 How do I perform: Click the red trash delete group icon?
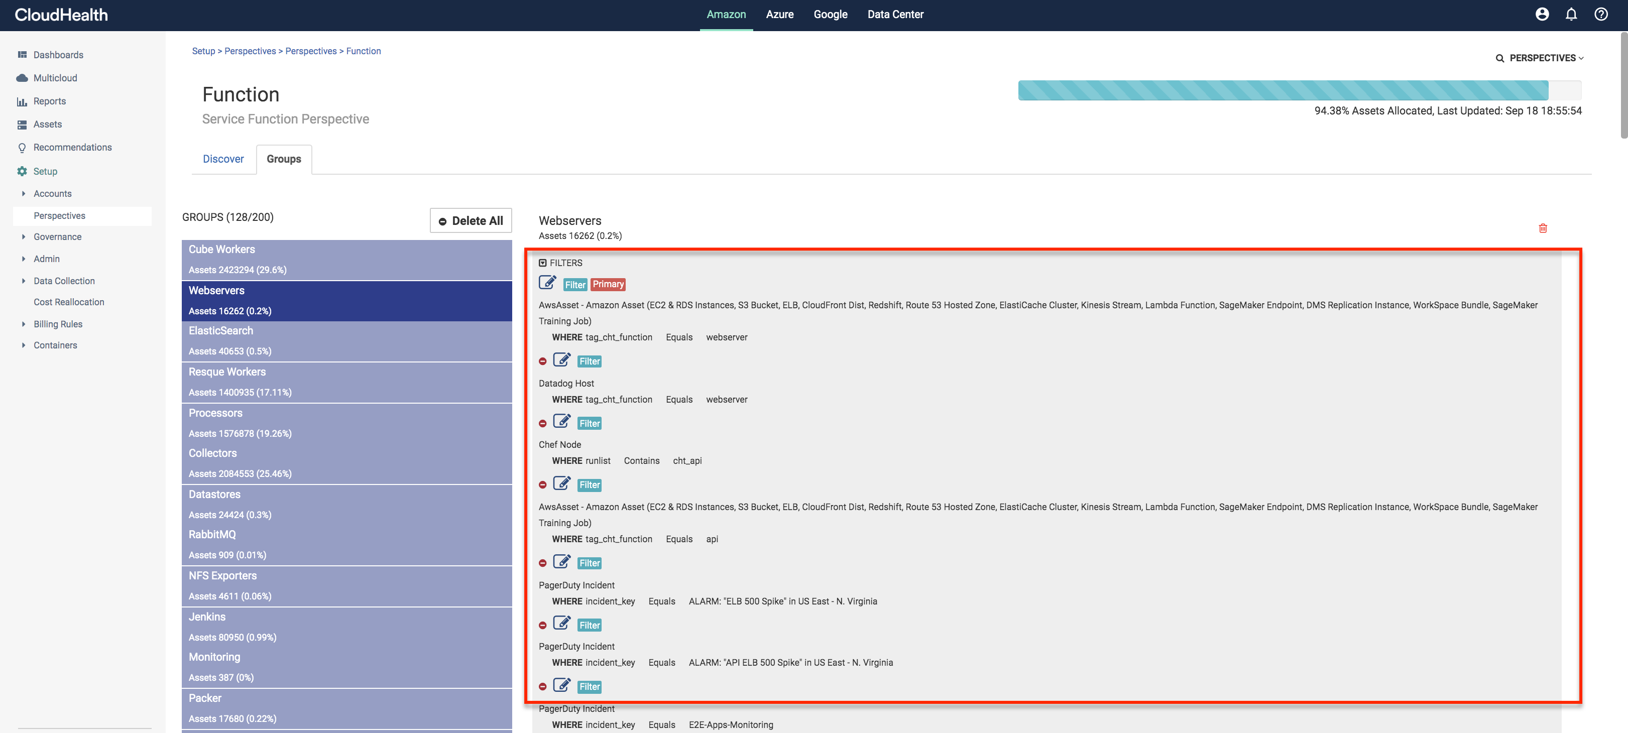click(x=1542, y=228)
